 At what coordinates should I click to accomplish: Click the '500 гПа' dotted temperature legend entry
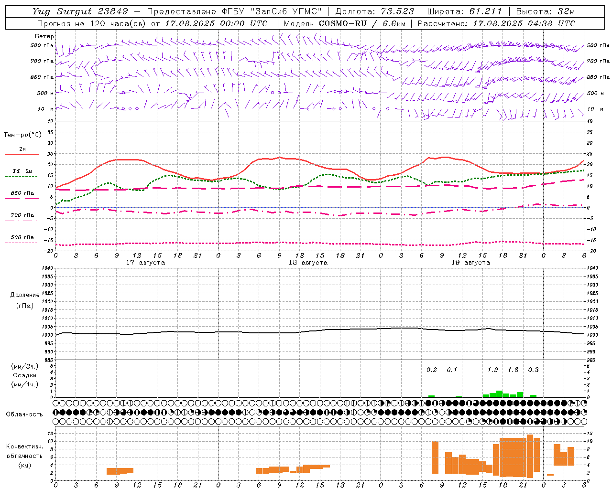[x=22, y=237]
